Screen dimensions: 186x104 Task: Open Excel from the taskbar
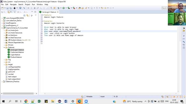tap(40, 101)
